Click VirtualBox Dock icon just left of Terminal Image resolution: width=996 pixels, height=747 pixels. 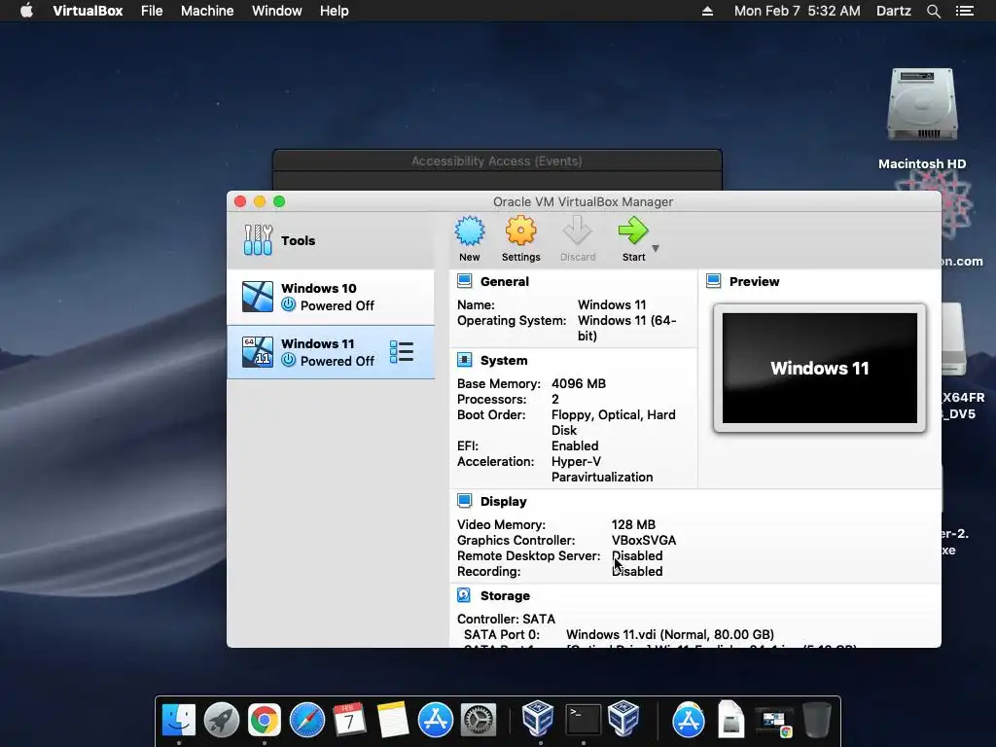pyautogui.click(x=537, y=719)
